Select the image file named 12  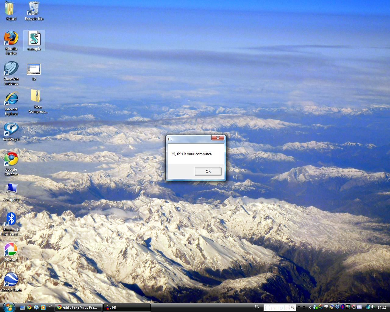tap(34, 72)
